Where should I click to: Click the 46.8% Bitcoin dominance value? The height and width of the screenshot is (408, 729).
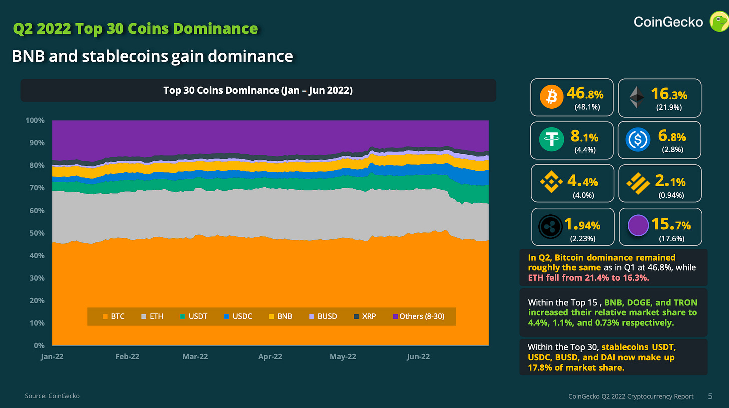[x=585, y=94]
